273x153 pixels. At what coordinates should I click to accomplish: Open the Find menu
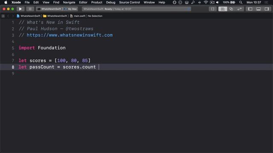(x=56, y=2)
